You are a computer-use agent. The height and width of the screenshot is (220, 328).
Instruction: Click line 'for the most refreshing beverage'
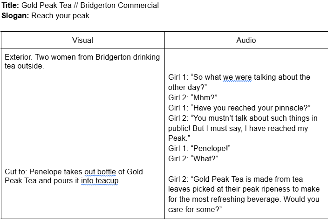(244, 199)
